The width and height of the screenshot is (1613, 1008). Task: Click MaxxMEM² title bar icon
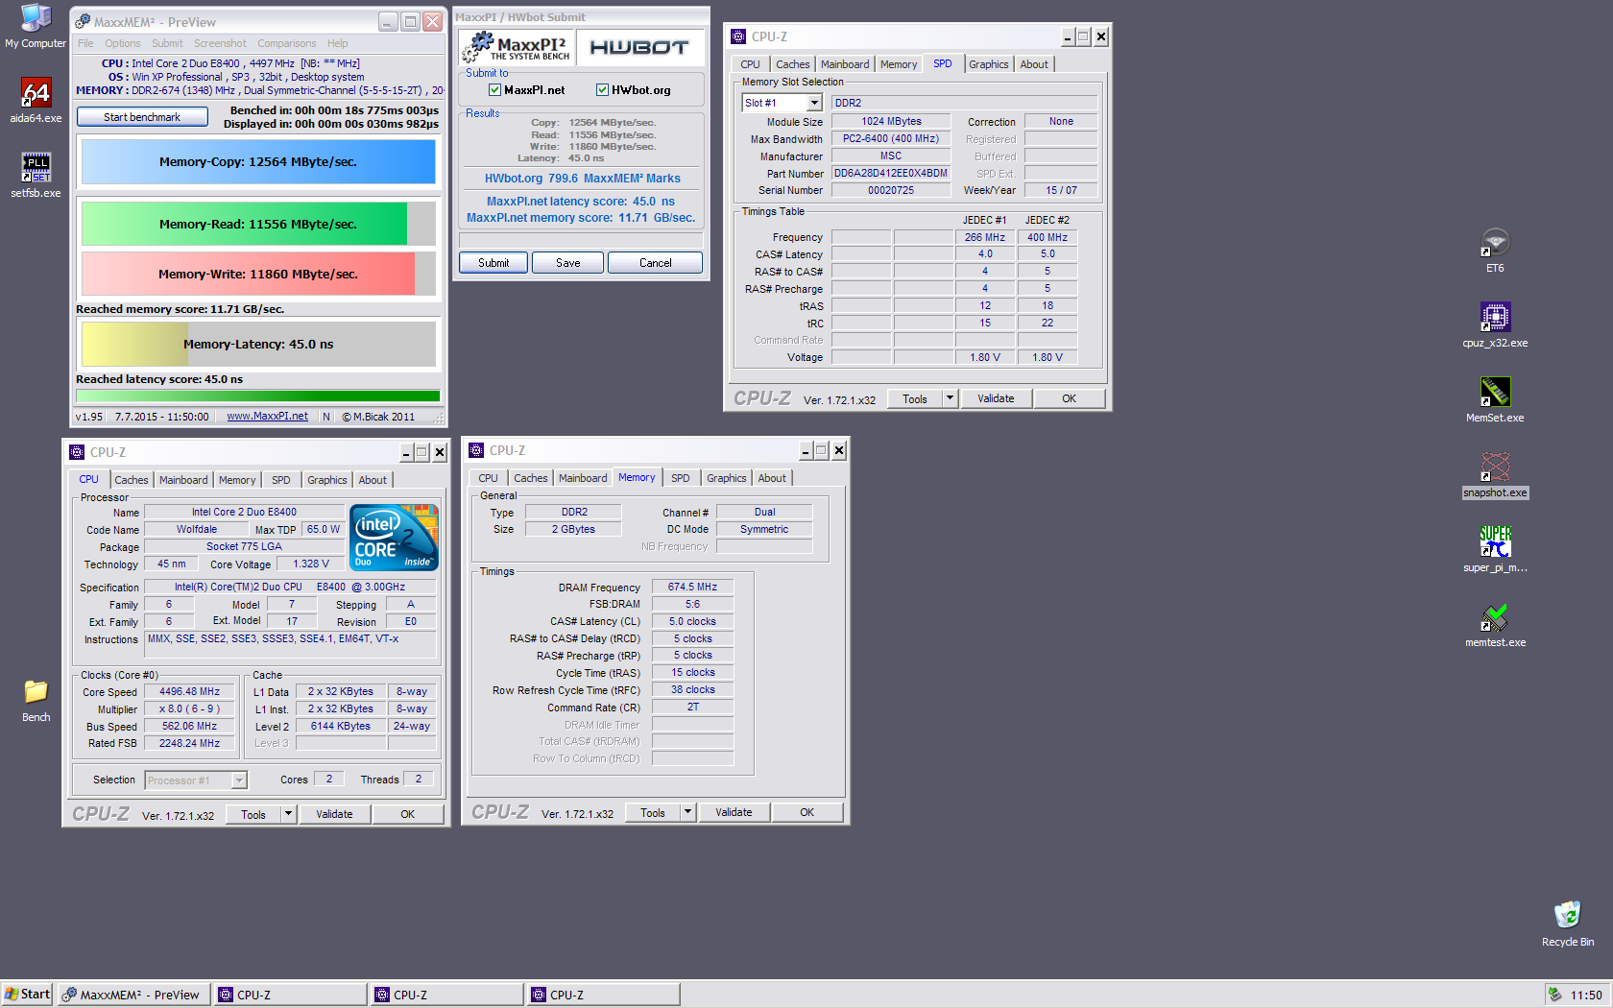[x=84, y=21]
